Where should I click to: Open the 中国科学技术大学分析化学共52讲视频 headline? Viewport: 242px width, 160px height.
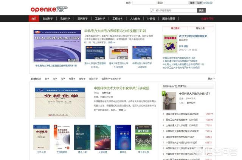pos(121,88)
